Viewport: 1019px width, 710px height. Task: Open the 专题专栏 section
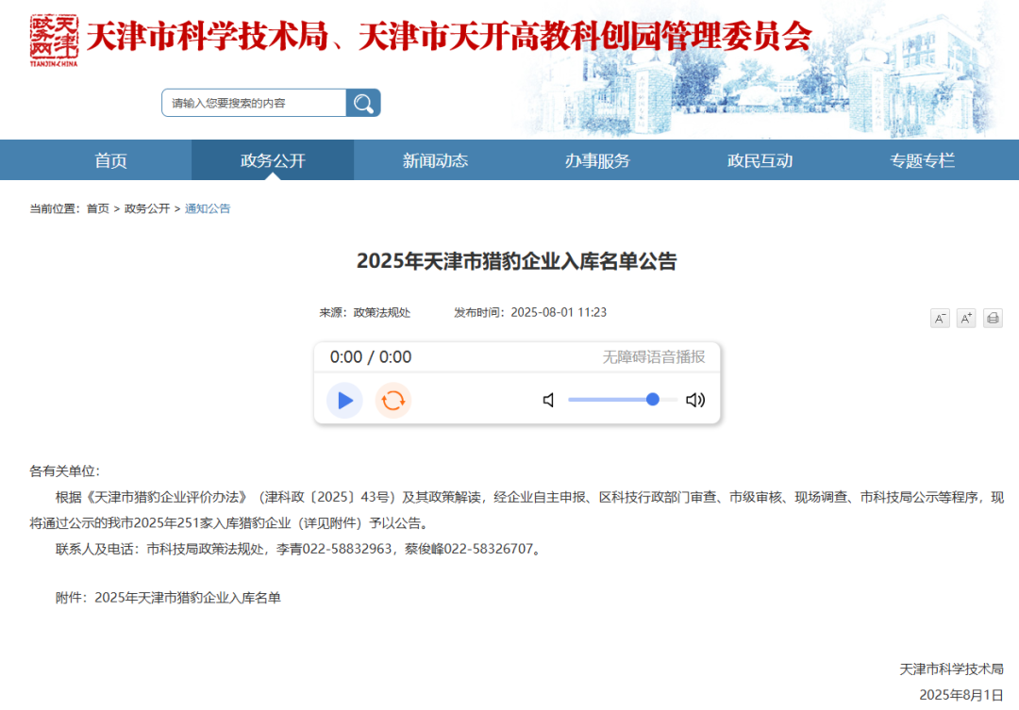click(x=921, y=160)
